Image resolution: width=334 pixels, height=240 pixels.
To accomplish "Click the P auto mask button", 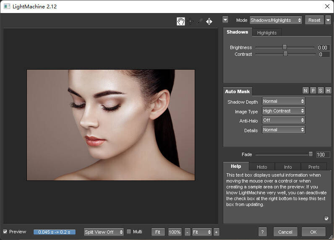I will [x=313, y=91].
